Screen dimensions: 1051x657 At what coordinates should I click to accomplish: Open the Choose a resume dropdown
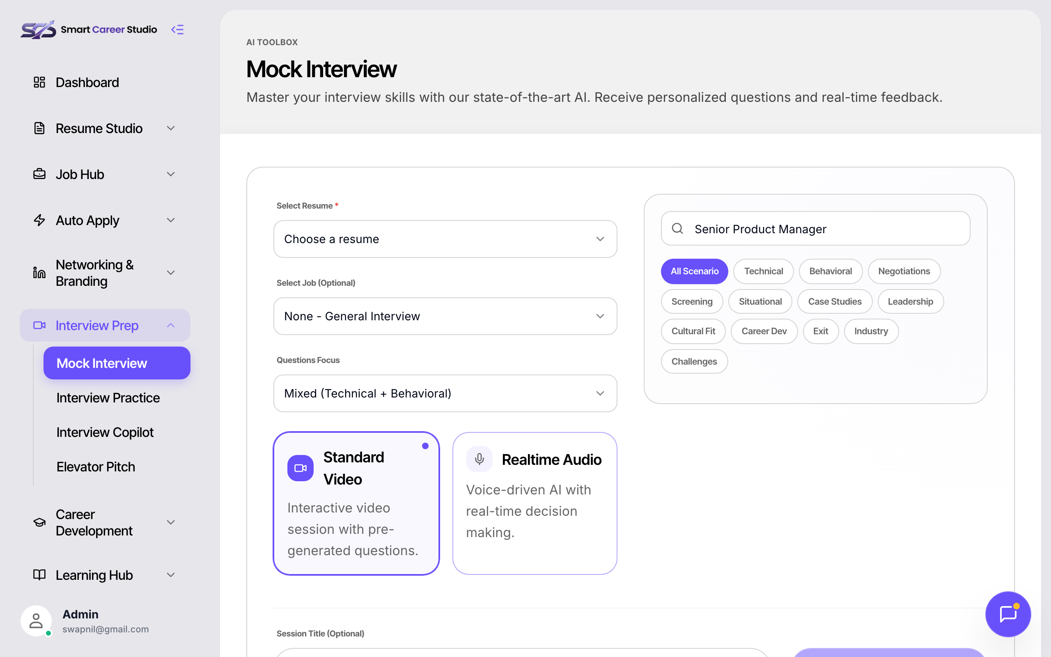445,239
